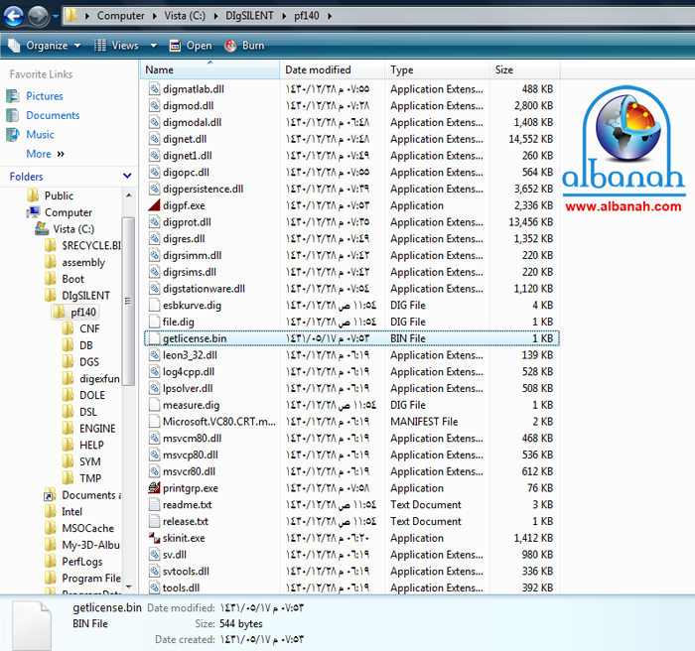Click the digpf.exe application icon
Screen dimensions: 695x651
click(154, 205)
